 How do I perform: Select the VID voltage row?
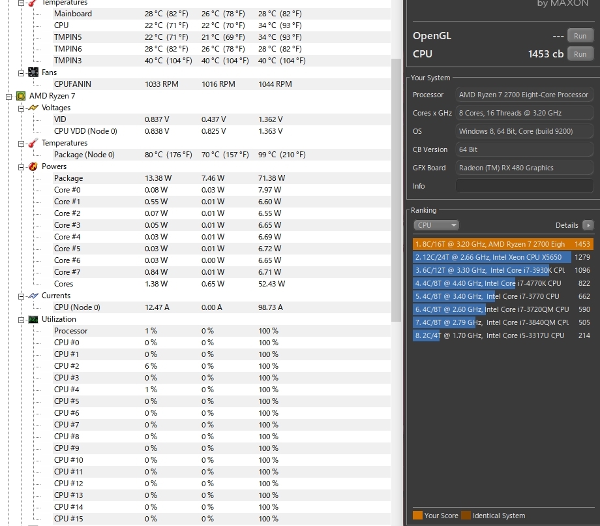222,119
